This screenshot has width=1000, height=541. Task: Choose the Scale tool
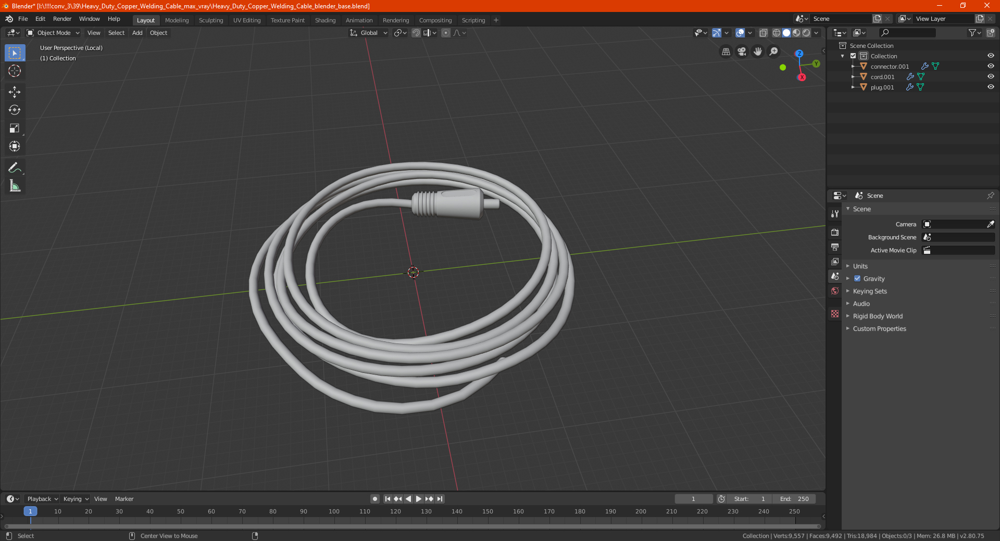click(x=15, y=128)
